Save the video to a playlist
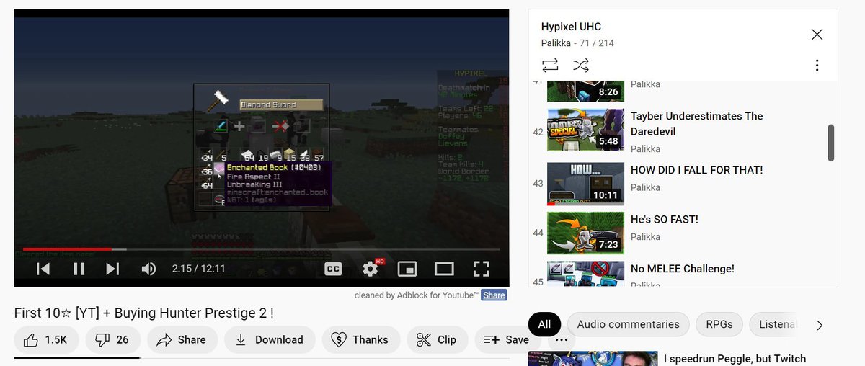This screenshot has height=366, width=865. click(x=506, y=340)
